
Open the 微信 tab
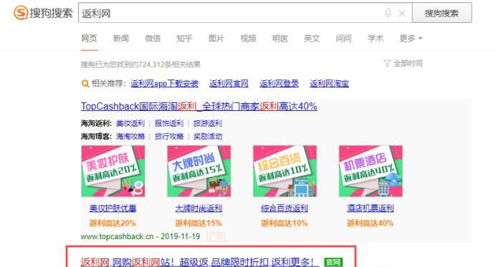click(x=153, y=39)
